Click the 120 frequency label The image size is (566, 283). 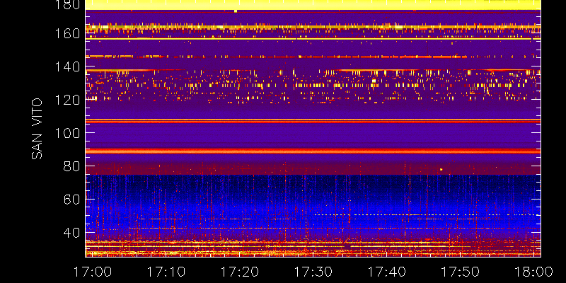click(x=67, y=100)
